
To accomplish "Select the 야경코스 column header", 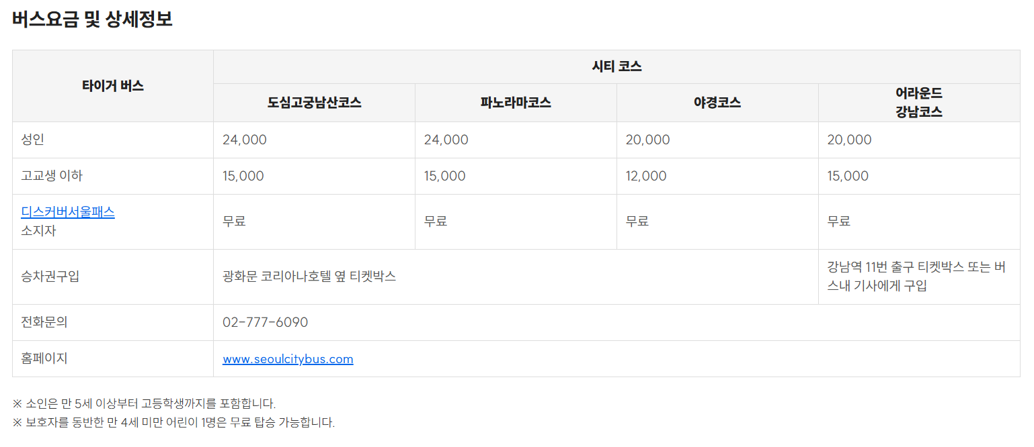I will coord(717,103).
